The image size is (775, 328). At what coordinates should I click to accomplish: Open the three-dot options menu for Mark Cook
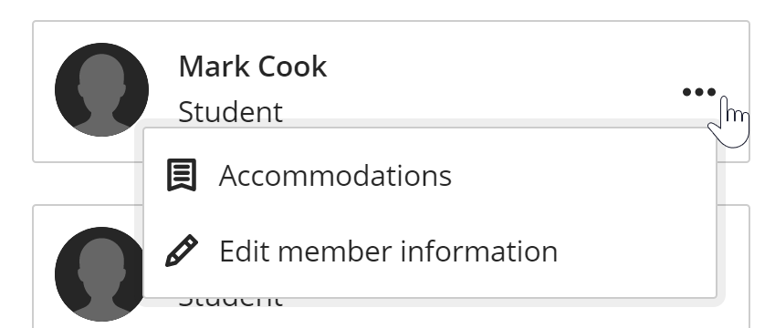pos(699,92)
